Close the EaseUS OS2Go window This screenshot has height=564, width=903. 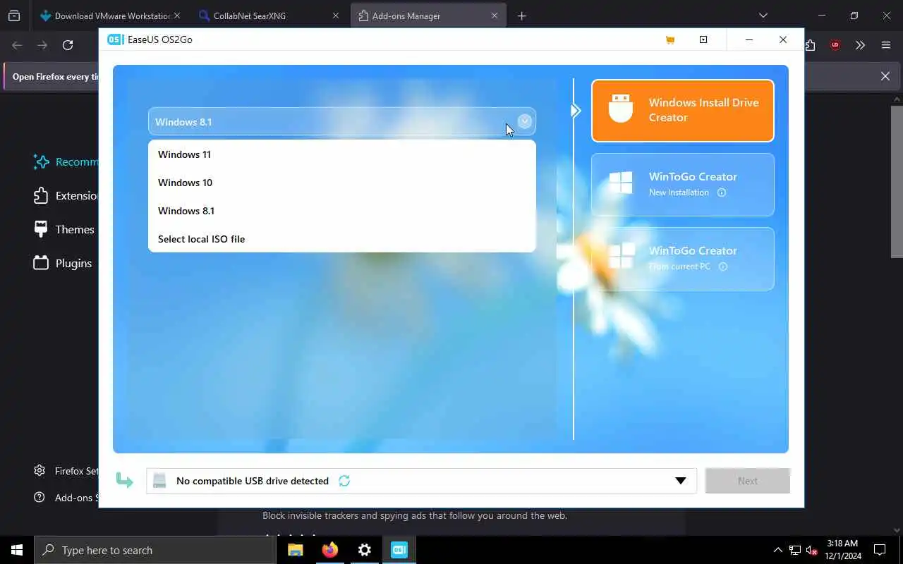tap(783, 39)
